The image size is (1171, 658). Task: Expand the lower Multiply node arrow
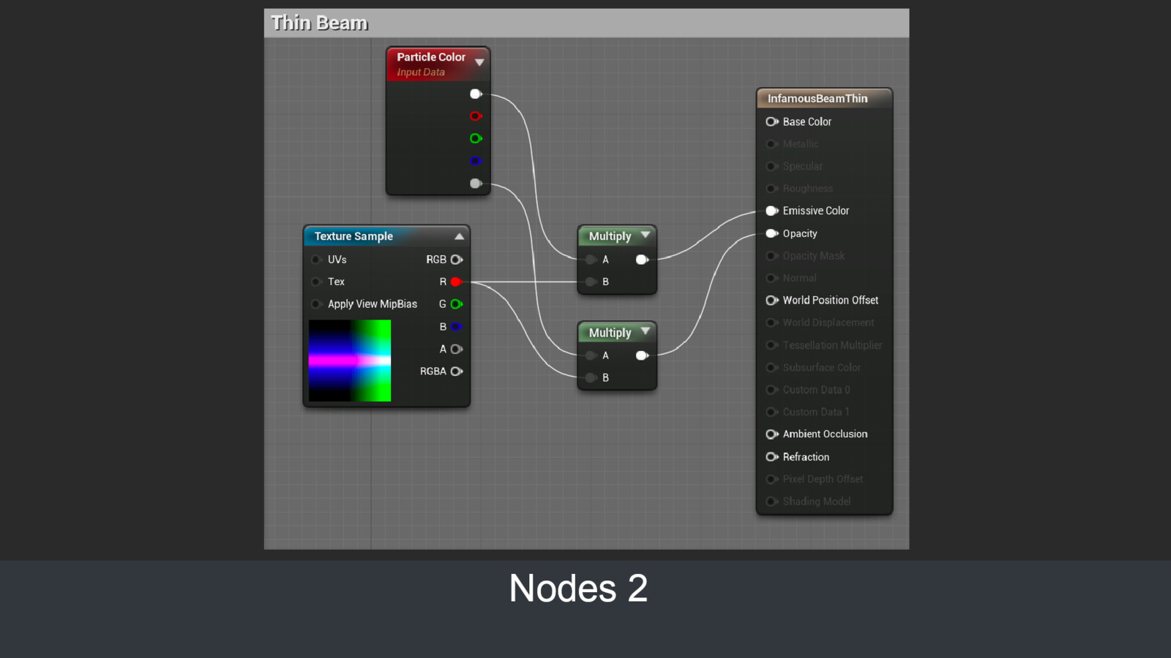pos(645,331)
